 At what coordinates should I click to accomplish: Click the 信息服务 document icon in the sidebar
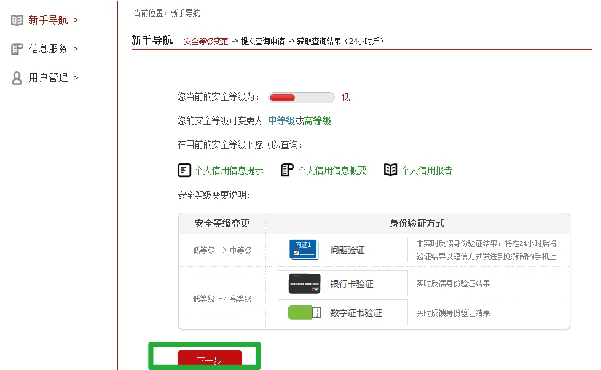pyautogui.click(x=17, y=49)
